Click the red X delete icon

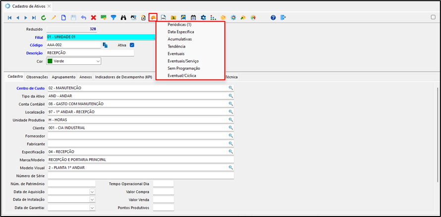click(x=93, y=17)
